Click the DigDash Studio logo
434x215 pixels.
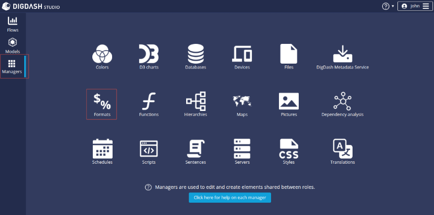tap(31, 6)
